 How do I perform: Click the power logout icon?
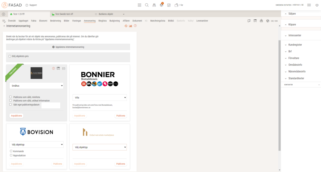317,5
